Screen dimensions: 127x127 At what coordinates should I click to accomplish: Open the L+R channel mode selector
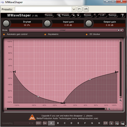(x=102, y=15)
